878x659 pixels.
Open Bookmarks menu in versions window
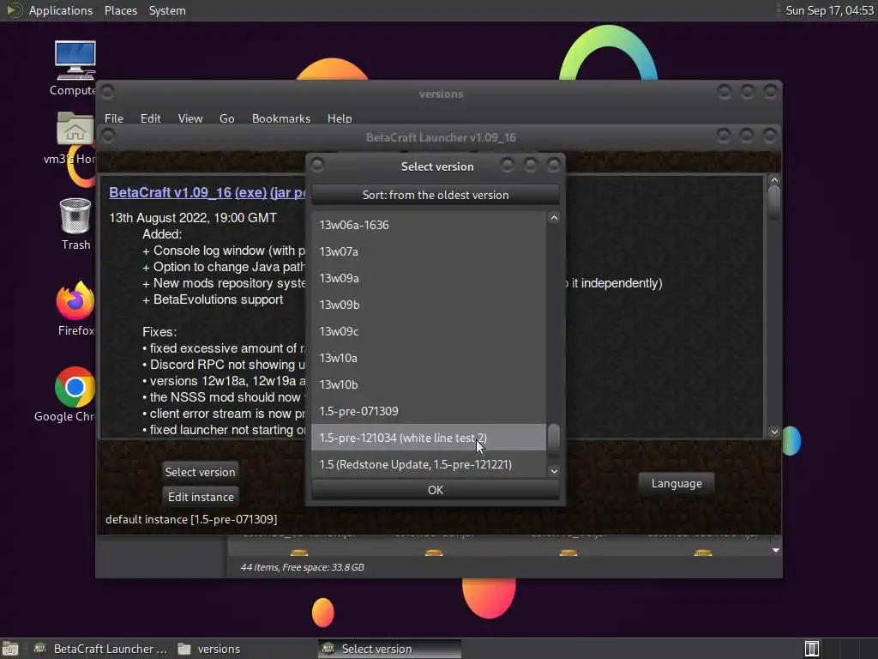(x=280, y=118)
